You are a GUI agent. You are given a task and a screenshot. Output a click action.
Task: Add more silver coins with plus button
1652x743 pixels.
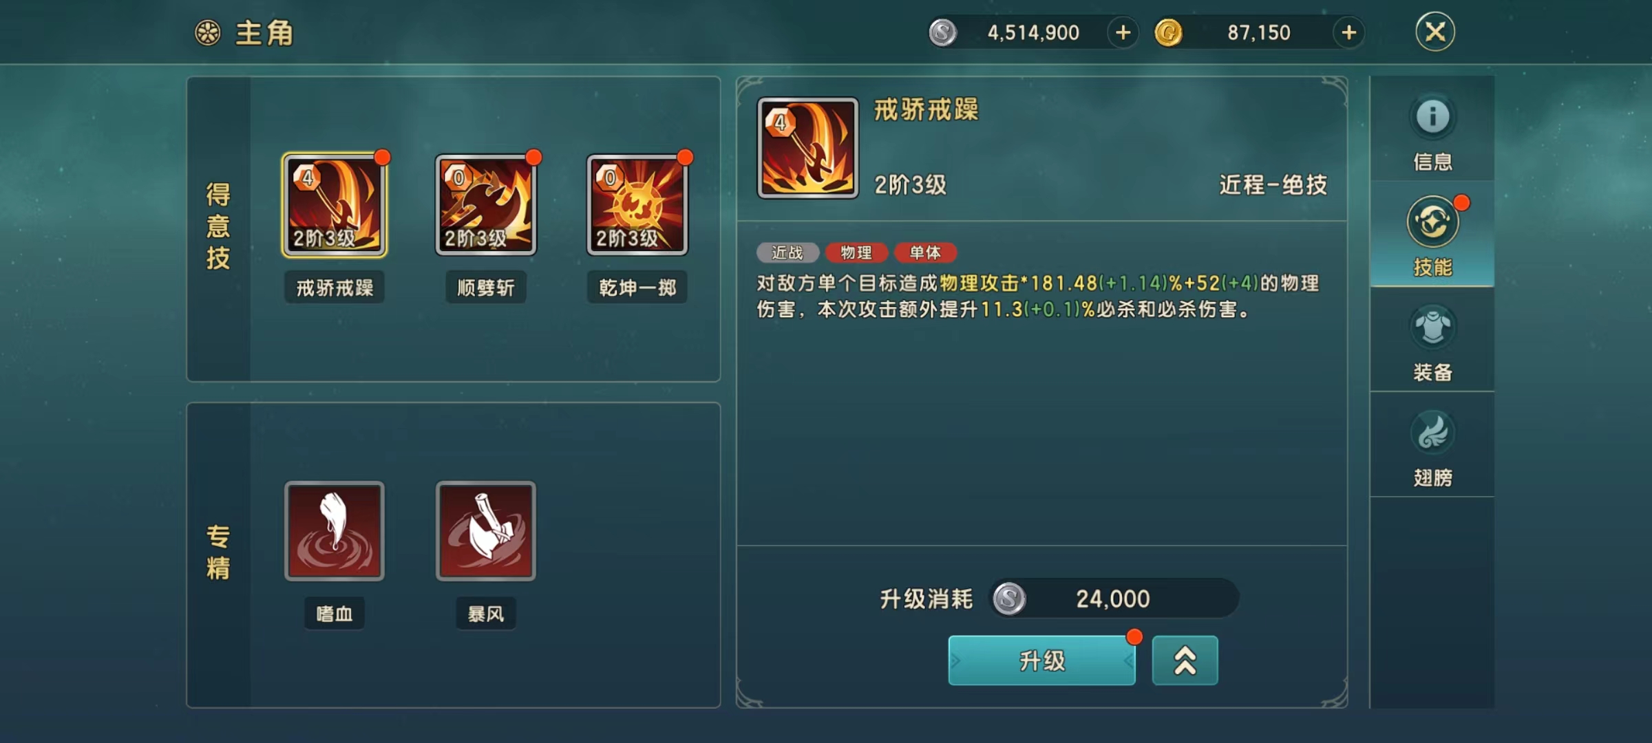coord(1123,32)
